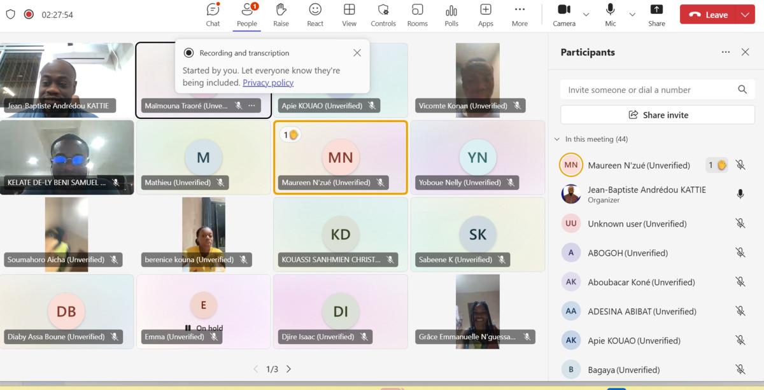
Task: Click the muted mic icon beside Unknown user
Action: tap(740, 223)
